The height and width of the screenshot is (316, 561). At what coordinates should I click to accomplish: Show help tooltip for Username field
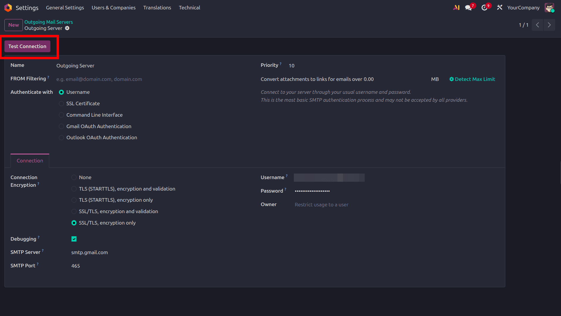[x=287, y=176]
